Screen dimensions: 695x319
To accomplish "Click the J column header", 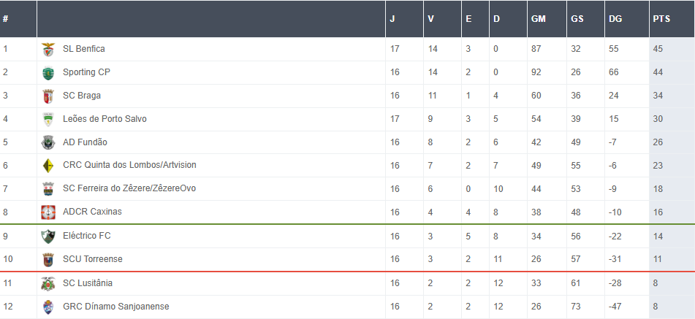I will [392, 19].
